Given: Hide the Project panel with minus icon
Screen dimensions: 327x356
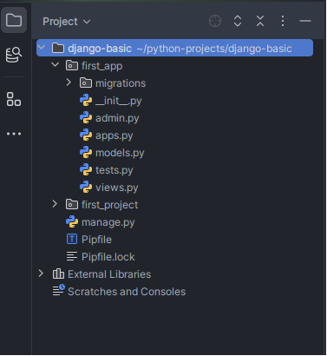Looking at the screenshot, I should click(305, 21).
